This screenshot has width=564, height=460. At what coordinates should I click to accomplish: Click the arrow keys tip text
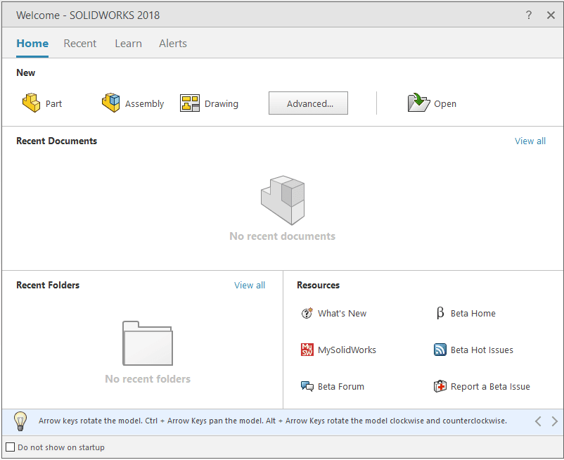pyautogui.click(x=273, y=421)
